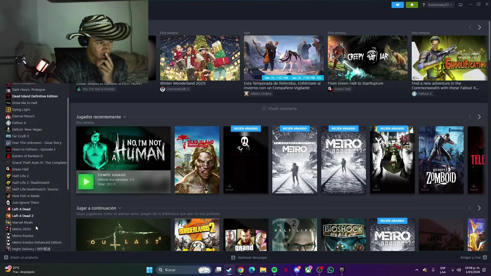Click the download icon on the skull game cover
491x276 pixels.
click(229, 187)
